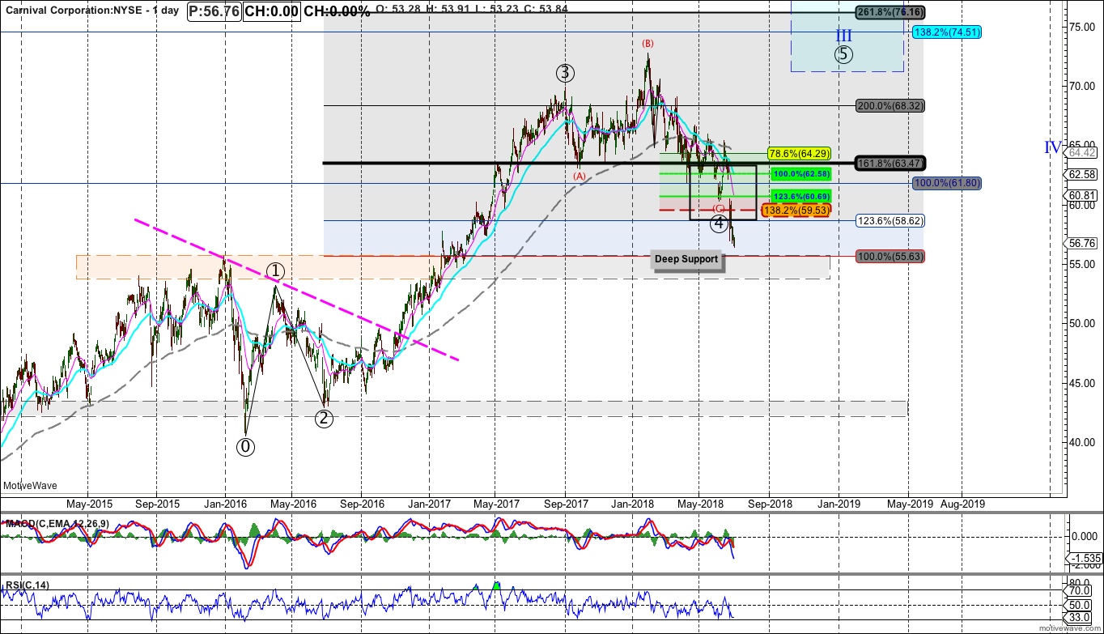Click the May-2016 date label
This screenshot has width=1104, height=634.
pyautogui.click(x=292, y=503)
